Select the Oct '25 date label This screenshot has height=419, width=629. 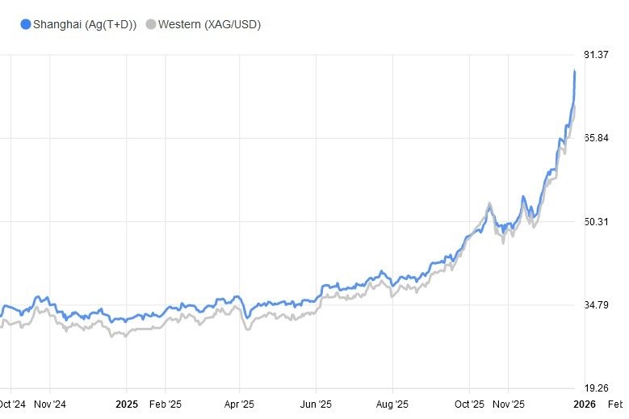[x=469, y=404]
